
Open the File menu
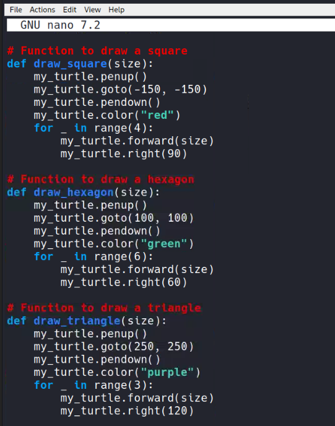(15, 10)
